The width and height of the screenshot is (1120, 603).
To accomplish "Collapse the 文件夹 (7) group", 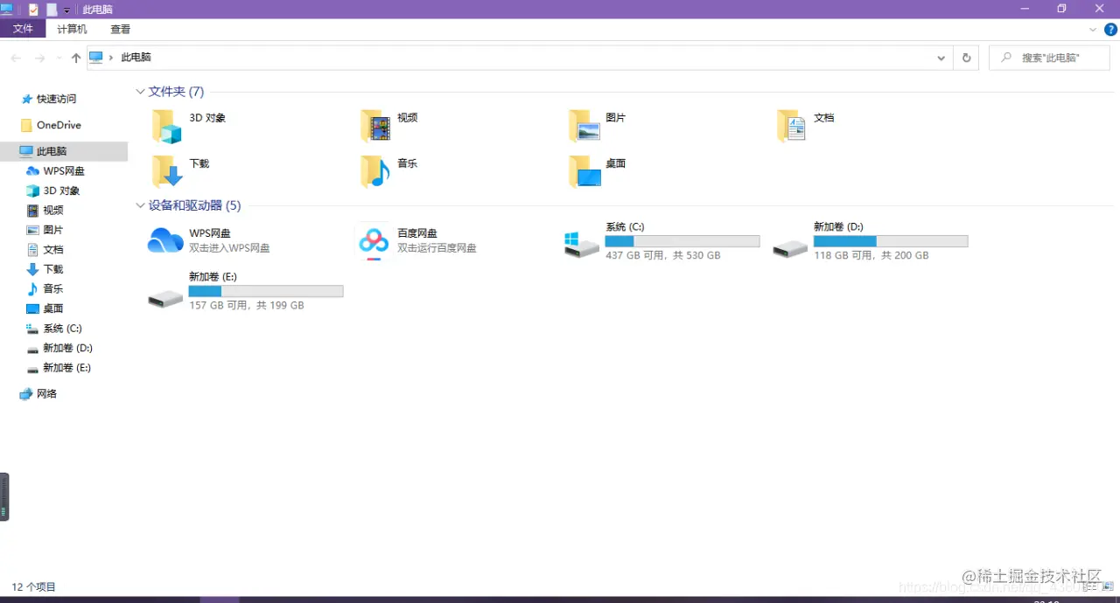I will [140, 91].
